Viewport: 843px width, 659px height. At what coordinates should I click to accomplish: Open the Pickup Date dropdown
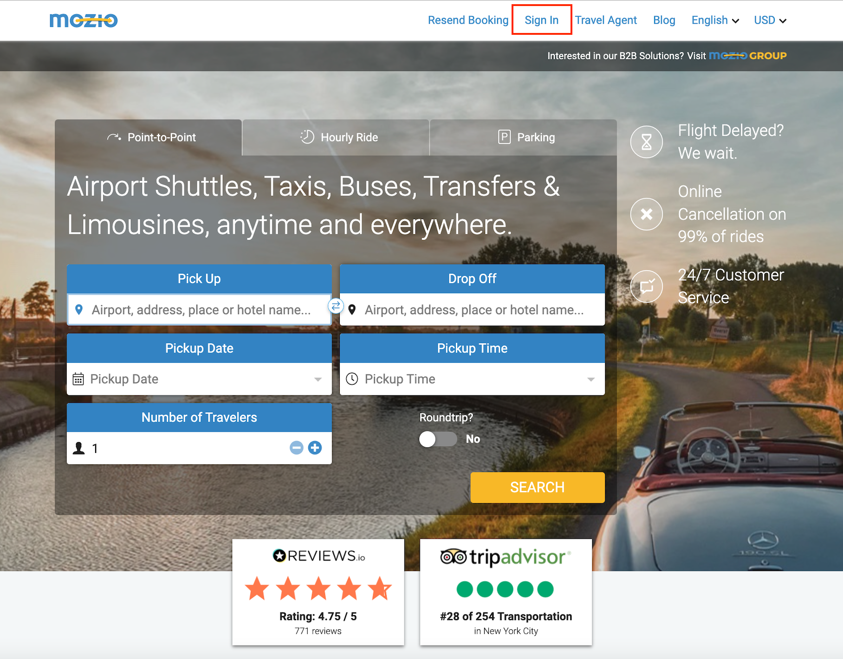point(199,379)
